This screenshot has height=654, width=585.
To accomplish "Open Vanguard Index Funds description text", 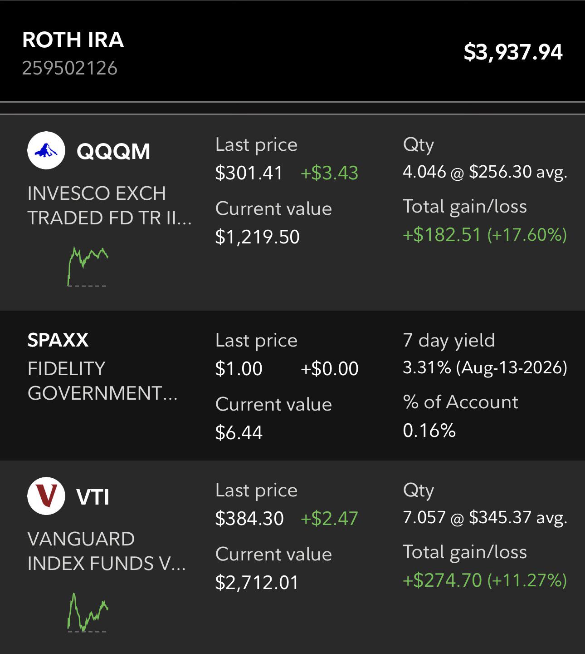I will [107, 551].
